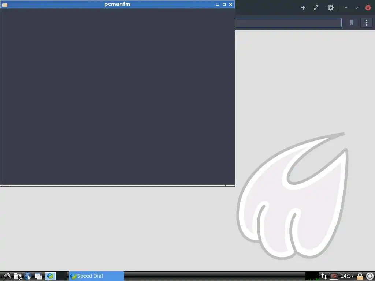Switch to the first desktop pager with browser icon
The height and width of the screenshot is (281, 375).
point(50,276)
